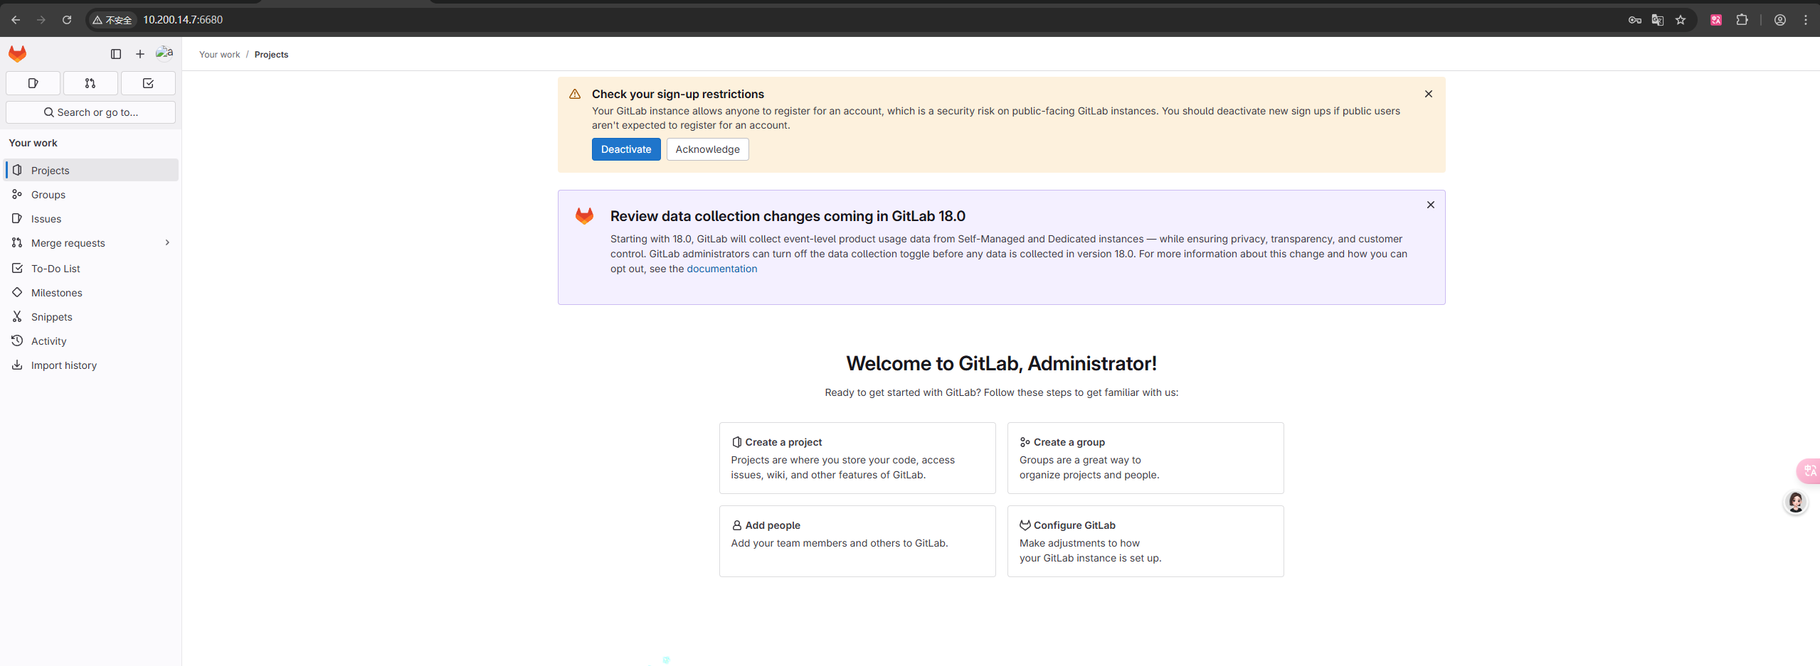Click the browser back arrow
The height and width of the screenshot is (666, 1820).
point(16,20)
